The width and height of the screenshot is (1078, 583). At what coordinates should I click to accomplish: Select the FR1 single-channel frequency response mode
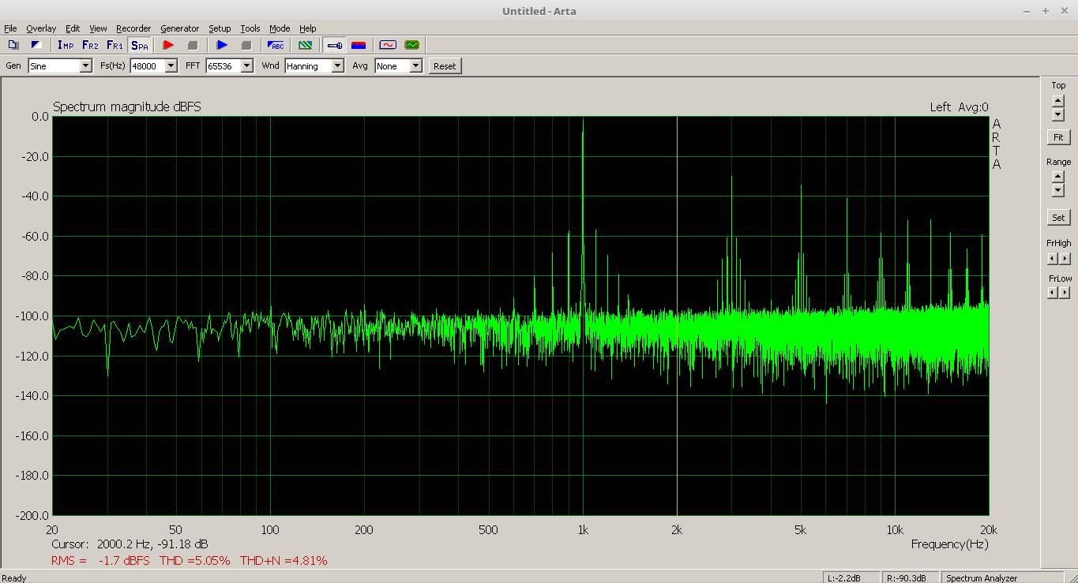115,45
